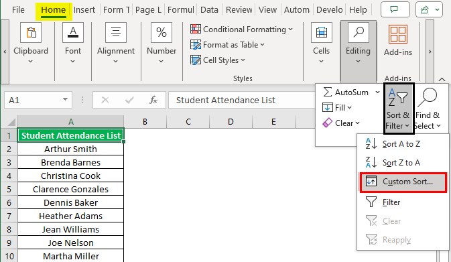Viewport: 451px width, 262px height.
Task: Select column B header
Action: [x=145, y=122]
